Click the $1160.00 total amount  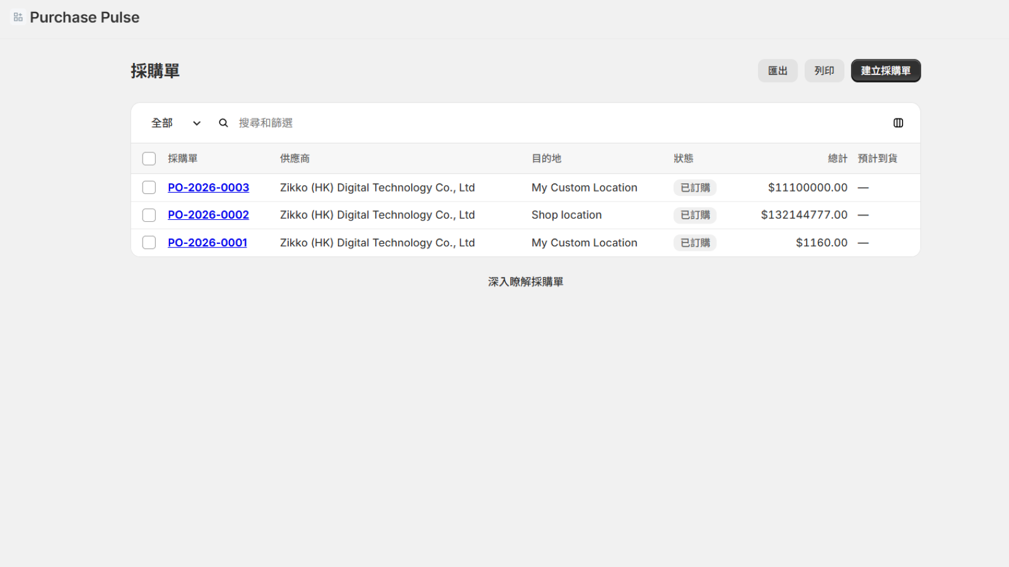[822, 243]
